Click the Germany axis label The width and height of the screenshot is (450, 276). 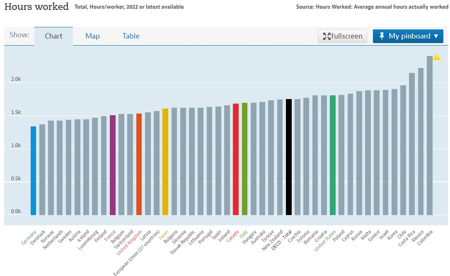(29, 237)
